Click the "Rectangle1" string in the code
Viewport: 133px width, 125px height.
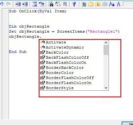[x=102, y=31]
